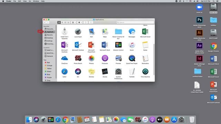Select System Preferences in Finder window
This screenshot has height=124, width=221.
pos(118,72)
